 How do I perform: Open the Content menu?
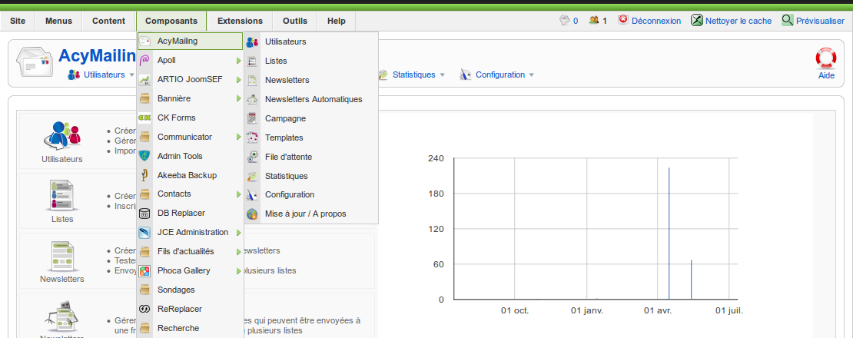pos(109,22)
